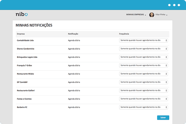Click Agenda diária in Franquia 7 Grãos row
This screenshot has height=124, width=186.
[74, 66]
